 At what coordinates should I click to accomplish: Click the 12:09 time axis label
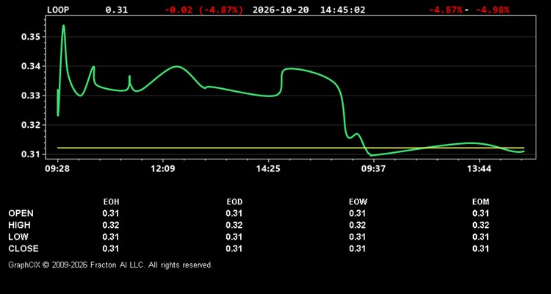162,169
